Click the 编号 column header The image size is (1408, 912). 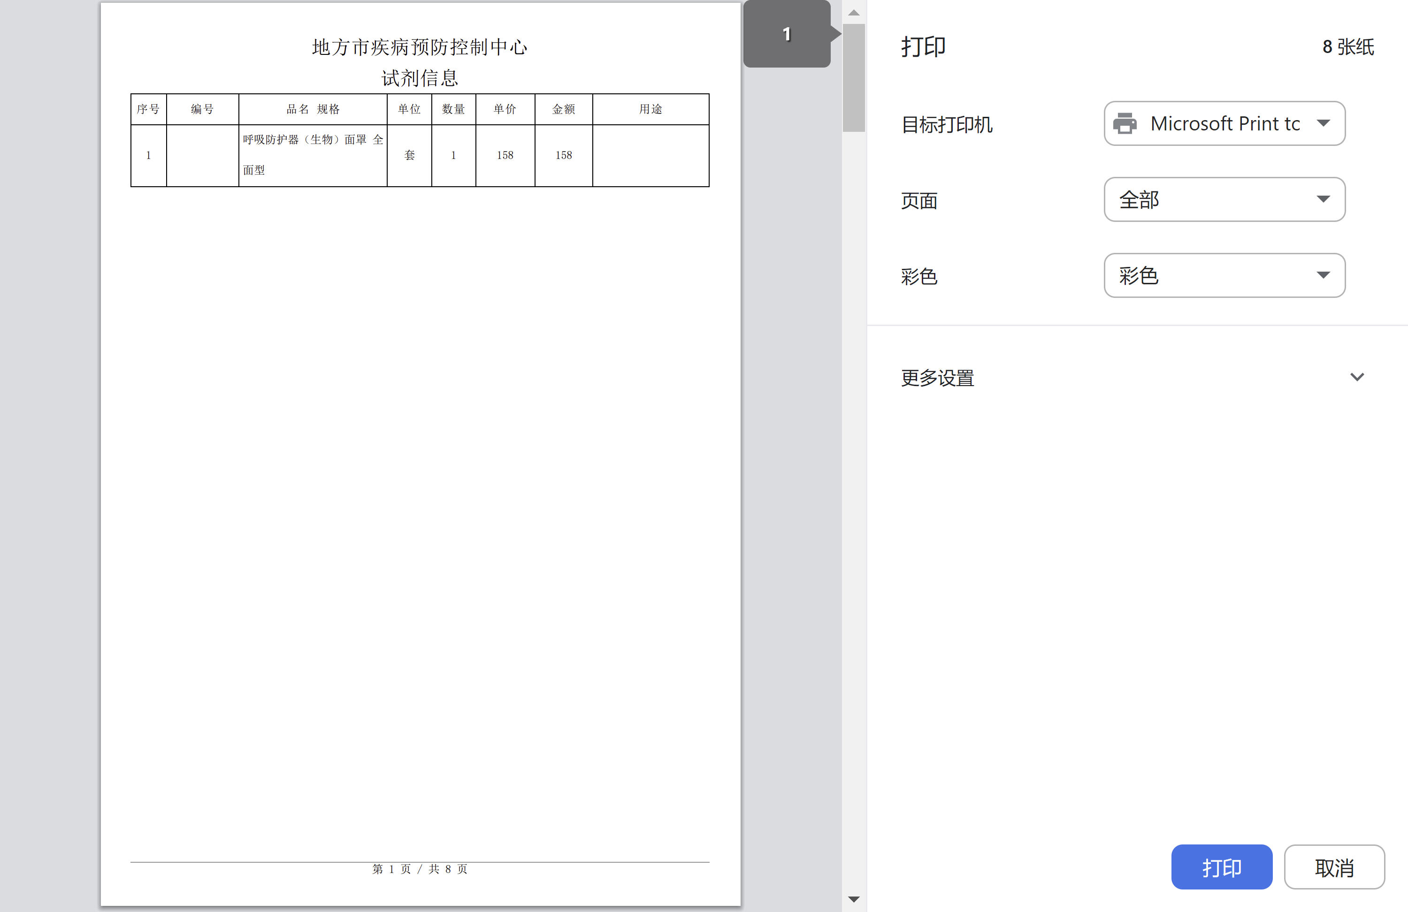pos(202,109)
